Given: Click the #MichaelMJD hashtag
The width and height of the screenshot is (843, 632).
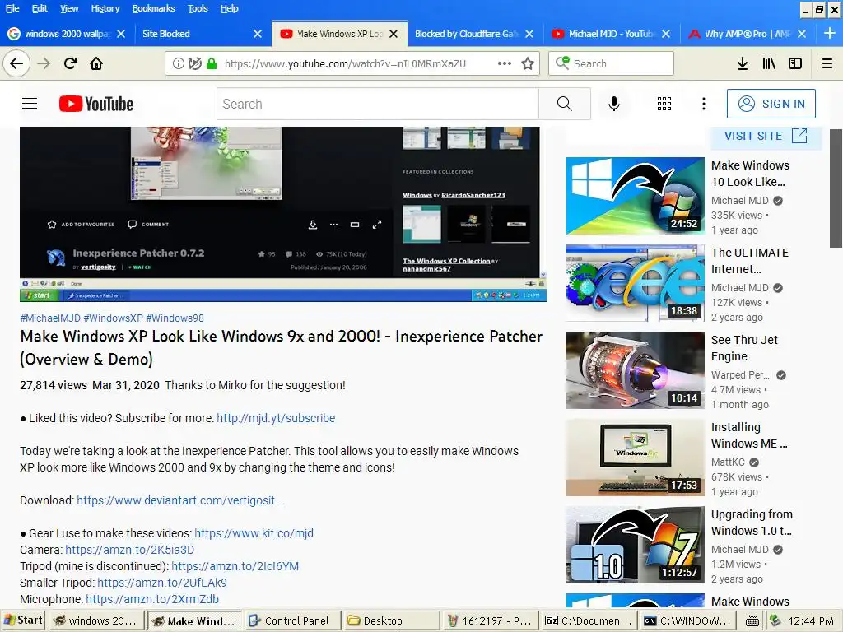Looking at the screenshot, I should (50, 318).
